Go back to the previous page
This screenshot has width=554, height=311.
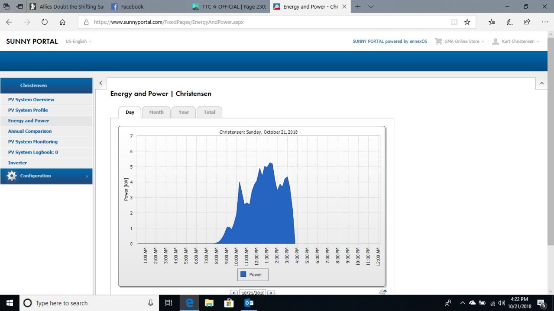click(x=9, y=22)
